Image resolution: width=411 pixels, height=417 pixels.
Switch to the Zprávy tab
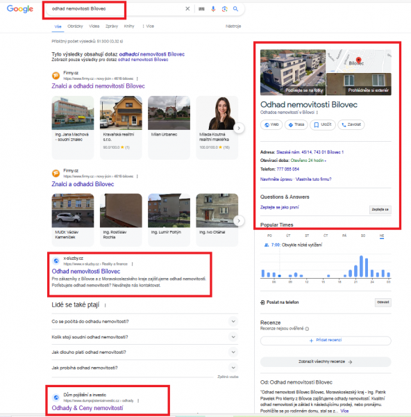(x=112, y=26)
